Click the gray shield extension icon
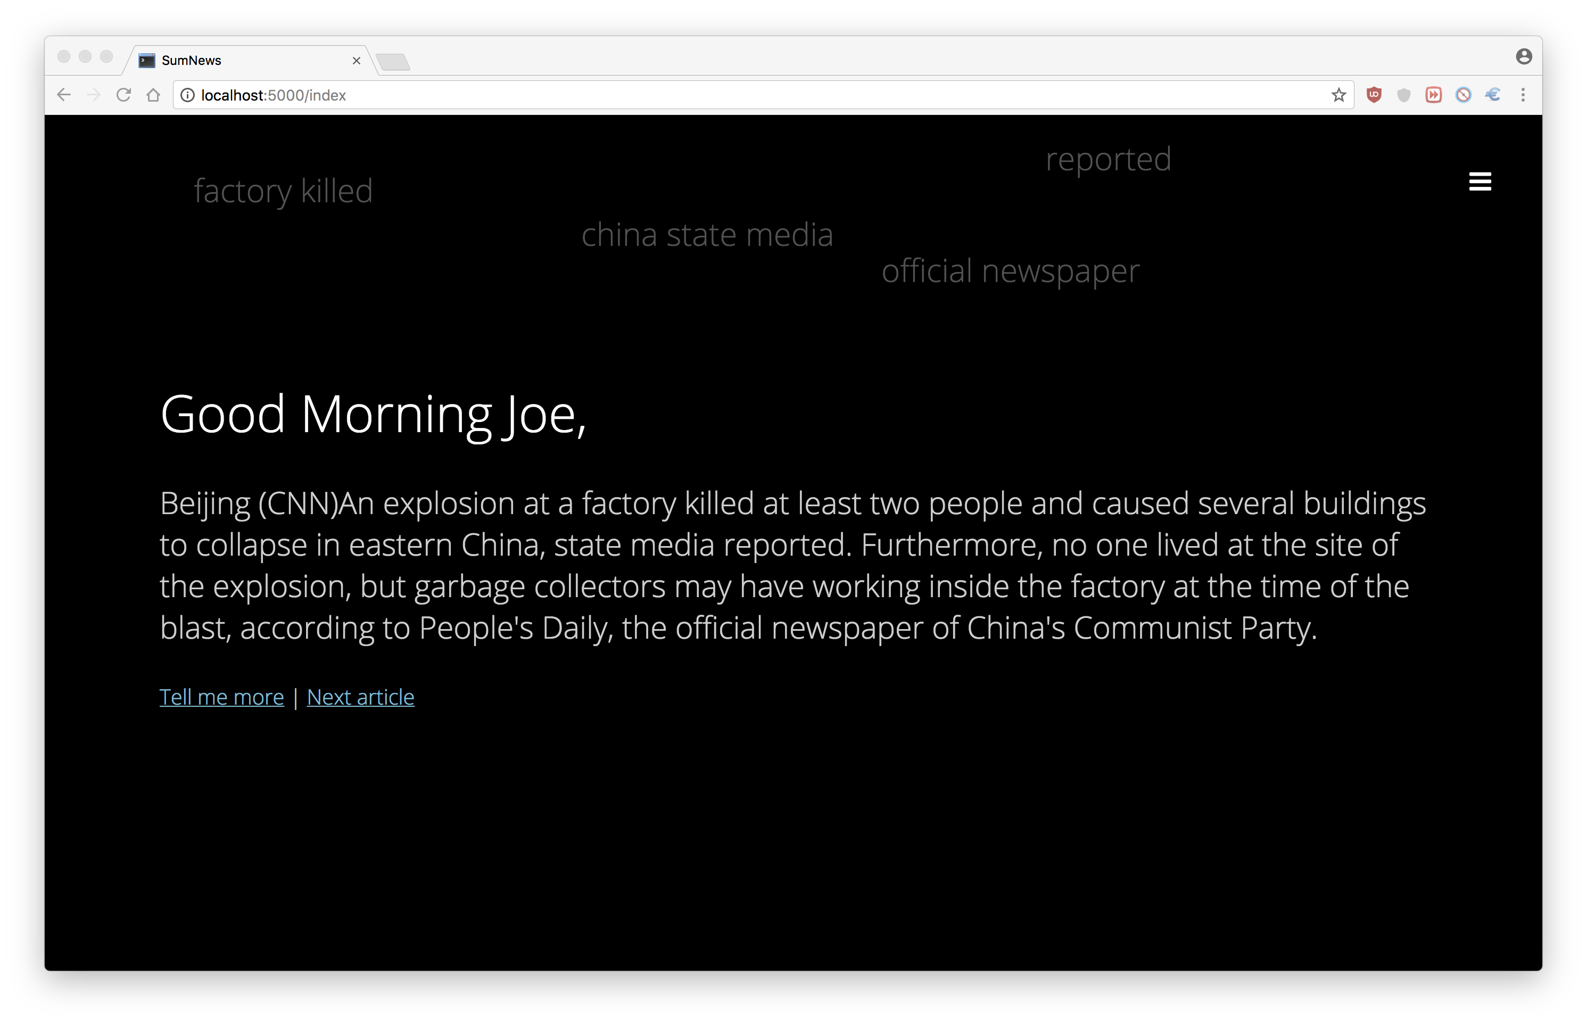 pos(1403,95)
